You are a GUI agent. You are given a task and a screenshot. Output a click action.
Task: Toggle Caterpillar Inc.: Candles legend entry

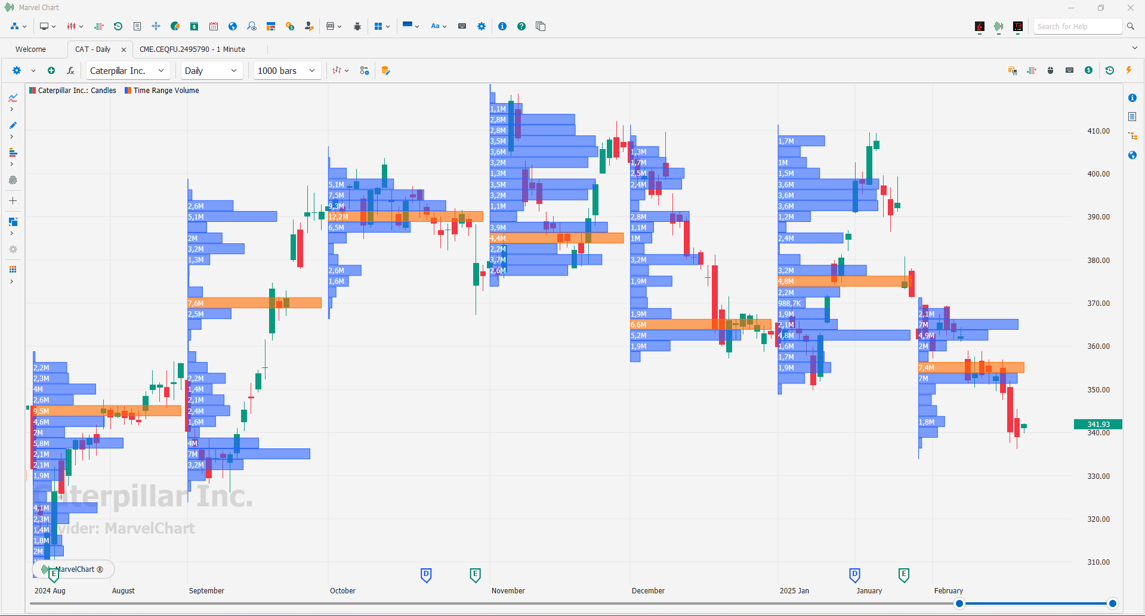[73, 91]
